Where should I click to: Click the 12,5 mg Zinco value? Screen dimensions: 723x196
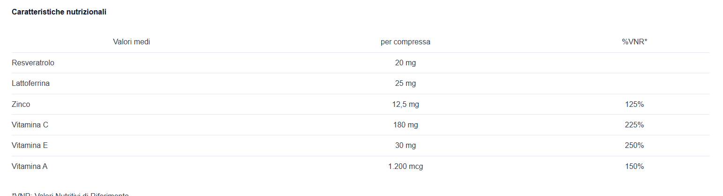point(406,105)
